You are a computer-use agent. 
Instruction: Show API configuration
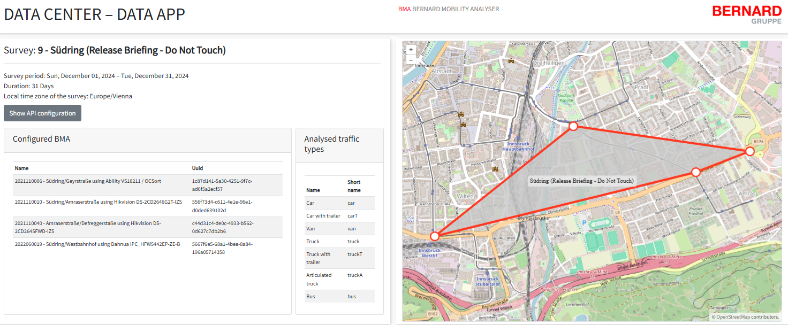point(43,113)
